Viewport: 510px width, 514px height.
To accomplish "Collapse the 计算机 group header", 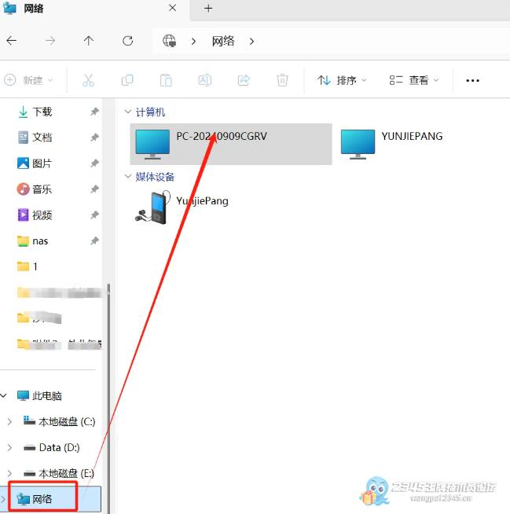I will [x=129, y=112].
